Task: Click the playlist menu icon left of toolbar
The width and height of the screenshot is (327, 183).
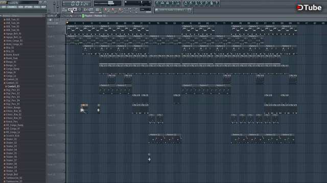Action: [x=49, y=16]
